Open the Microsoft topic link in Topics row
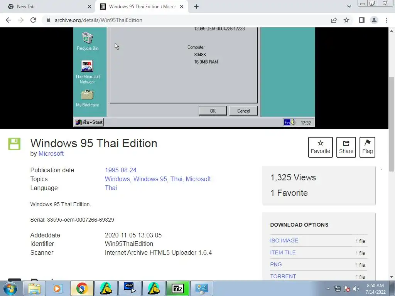The height and width of the screenshot is (296, 395). coord(198,179)
